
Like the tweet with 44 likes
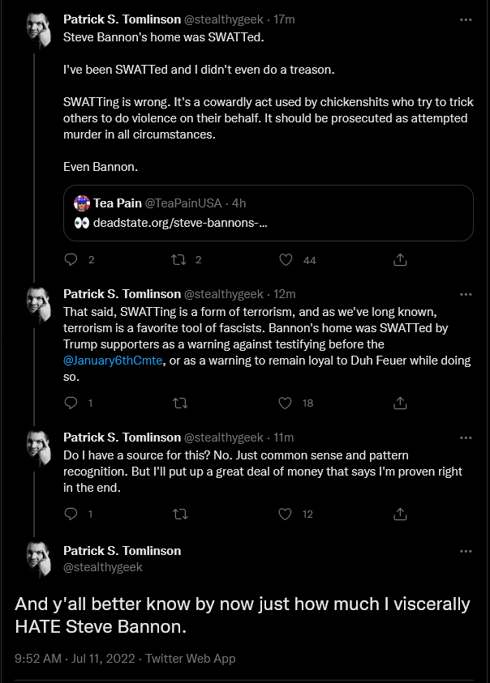tap(286, 260)
